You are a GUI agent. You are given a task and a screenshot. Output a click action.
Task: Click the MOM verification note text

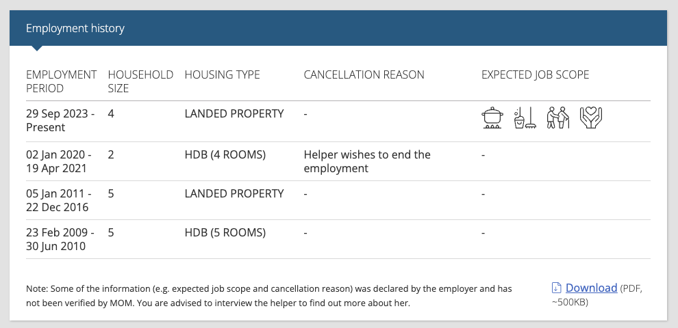[269, 296]
